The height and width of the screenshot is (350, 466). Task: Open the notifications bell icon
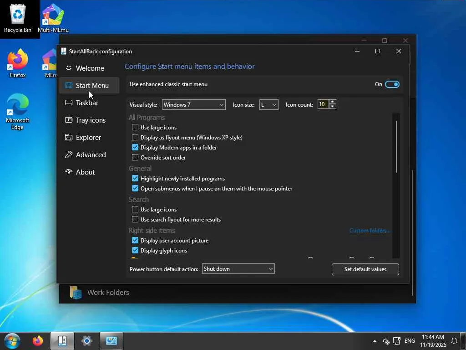(454, 341)
